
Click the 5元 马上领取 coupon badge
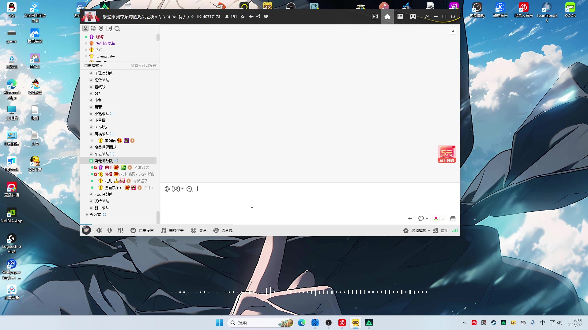pos(447,154)
